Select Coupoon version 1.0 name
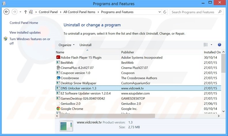The width and height of the screenshot is (228, 136). point(75,73)
